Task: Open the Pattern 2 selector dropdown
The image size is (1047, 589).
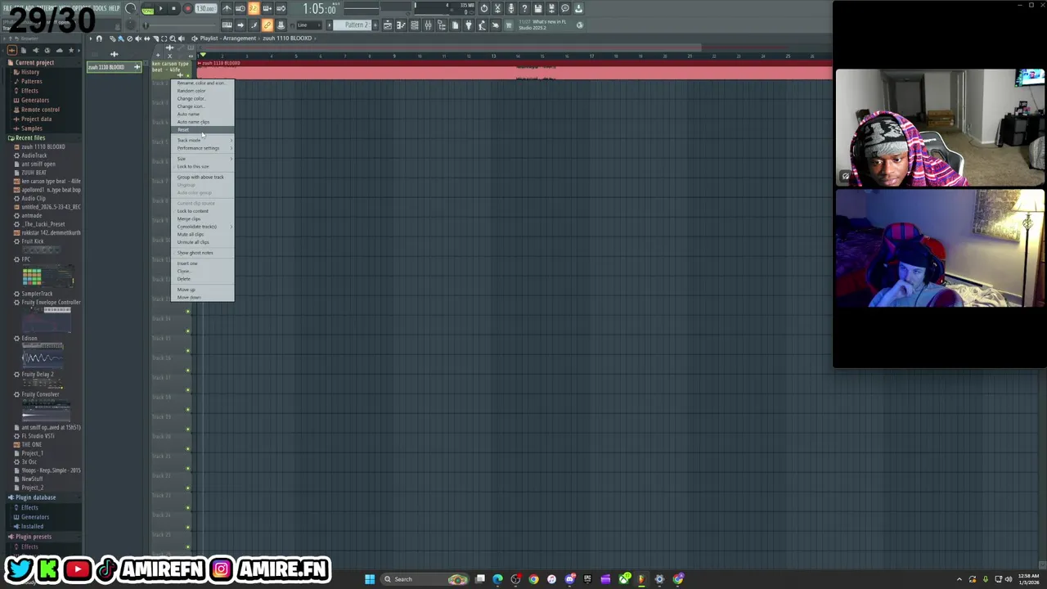Action: click(354, 25)
